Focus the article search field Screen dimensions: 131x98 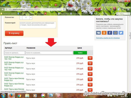(x=15, y=53)
